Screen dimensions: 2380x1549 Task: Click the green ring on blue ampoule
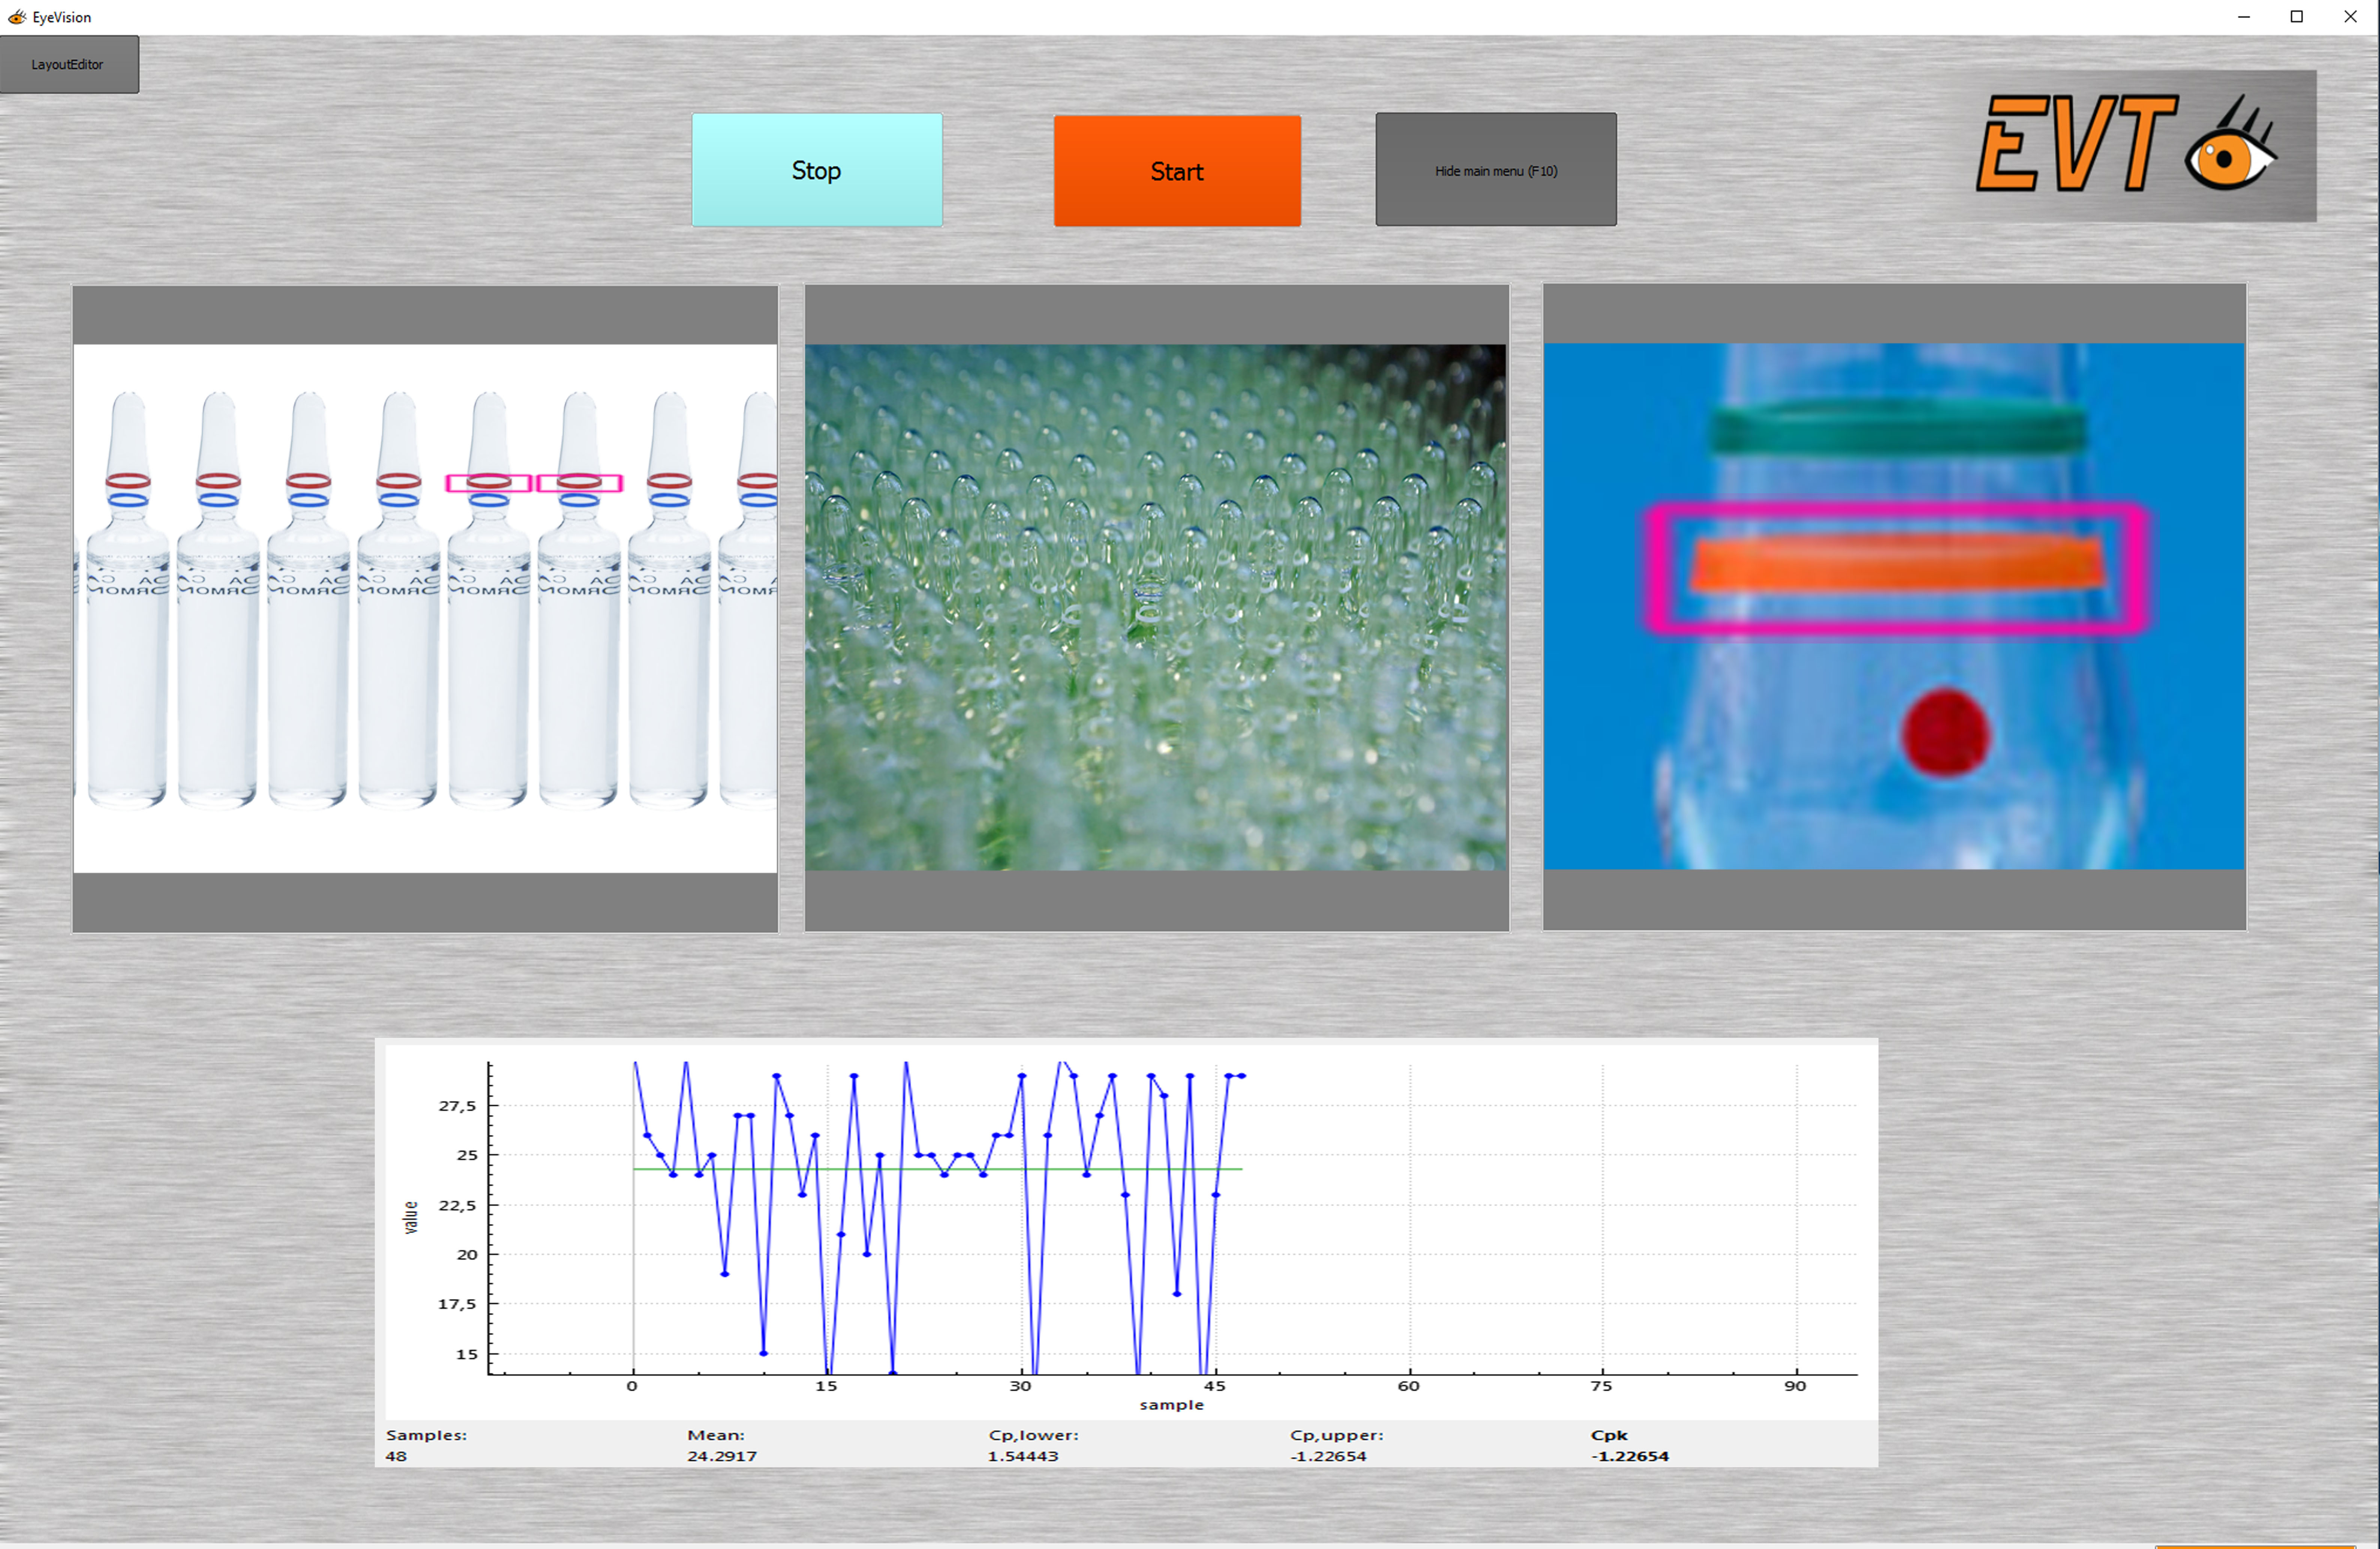(x=1896, y=427)
